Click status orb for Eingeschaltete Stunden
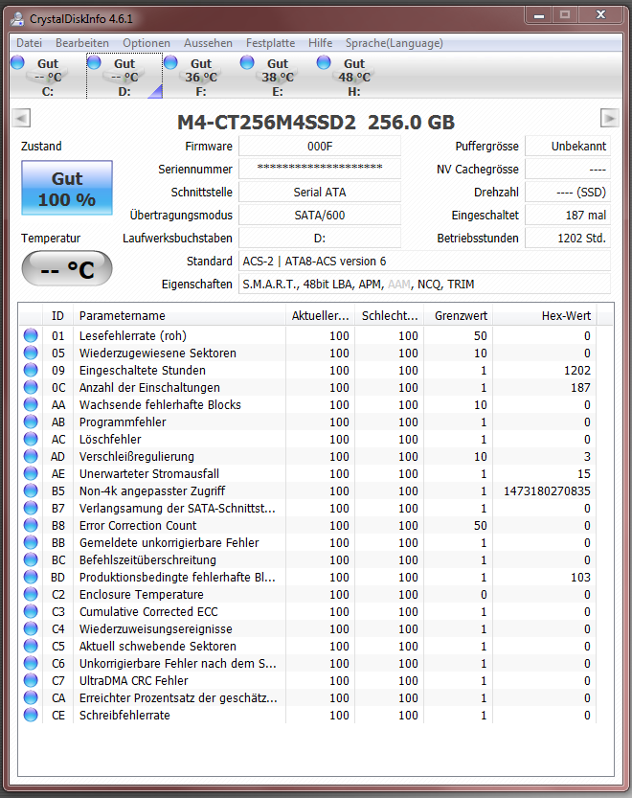 (31, 370)
